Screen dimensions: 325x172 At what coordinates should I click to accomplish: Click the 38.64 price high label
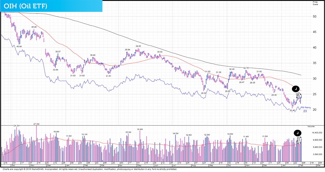(127, 50)
